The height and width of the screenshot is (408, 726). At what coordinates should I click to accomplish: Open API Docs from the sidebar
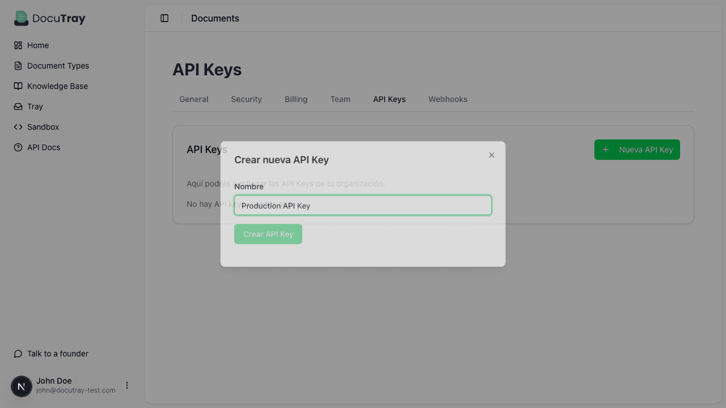point(44,147)
